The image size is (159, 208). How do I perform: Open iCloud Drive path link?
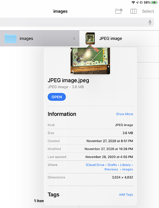pyautogui.click(x=95, y=165)
